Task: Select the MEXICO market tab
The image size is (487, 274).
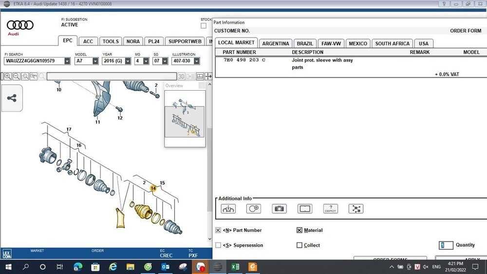Action: 358,43
